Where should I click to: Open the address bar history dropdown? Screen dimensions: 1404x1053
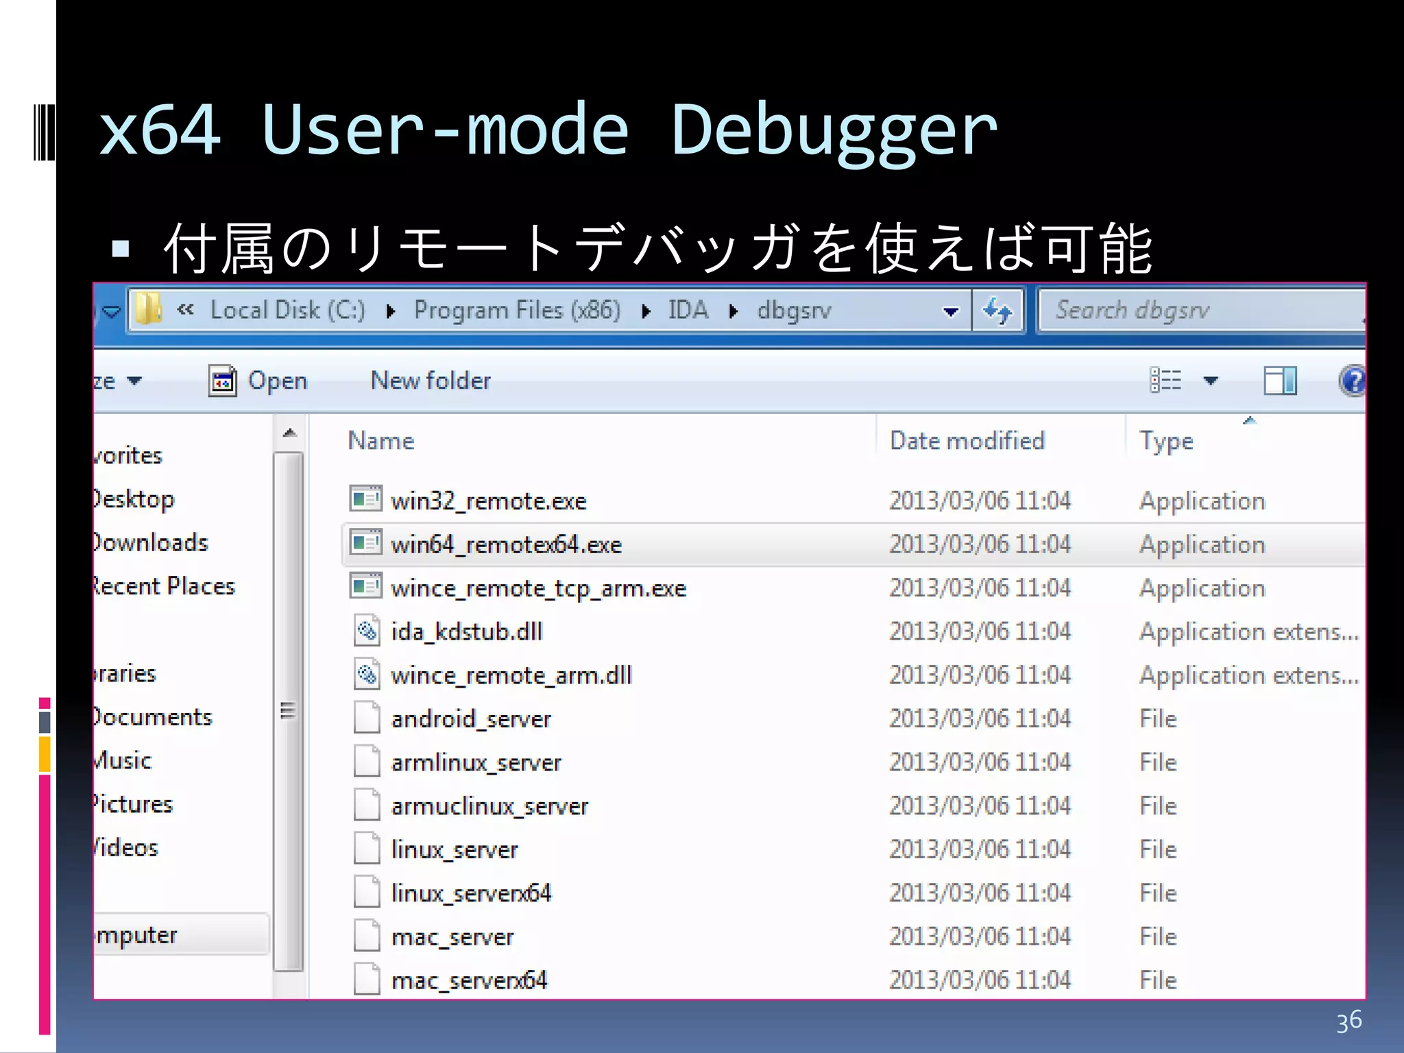(950, 312)
